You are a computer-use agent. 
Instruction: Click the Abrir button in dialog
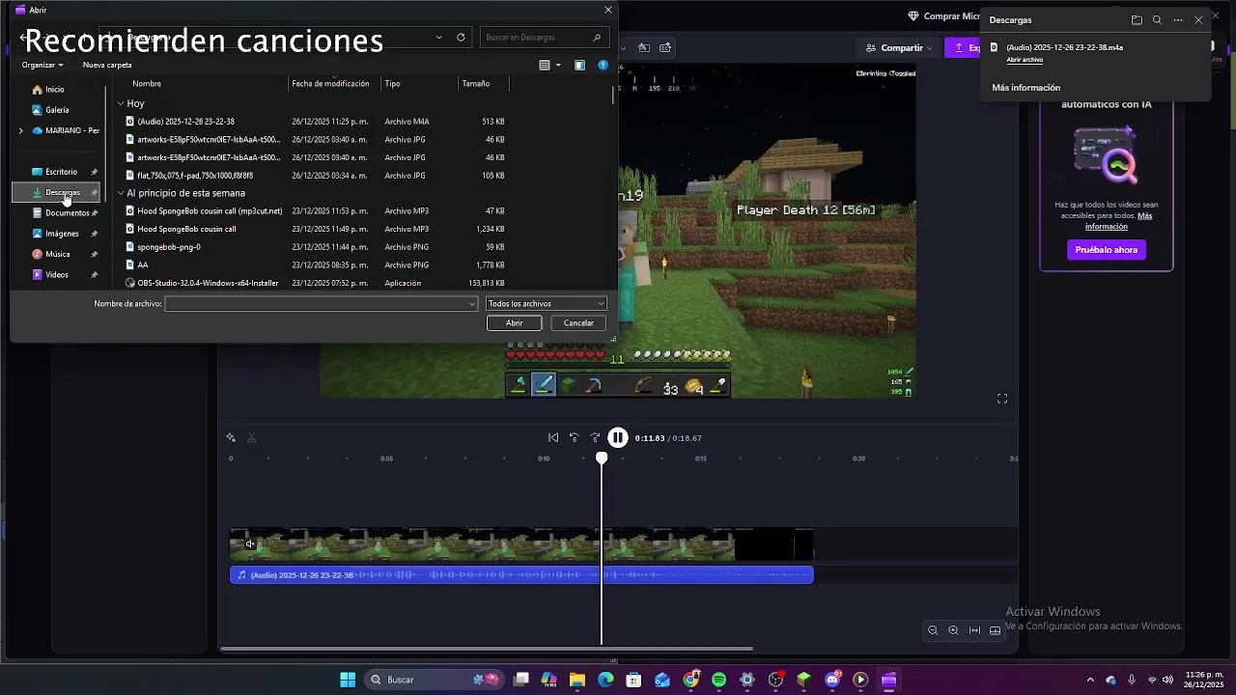[515, 323]
